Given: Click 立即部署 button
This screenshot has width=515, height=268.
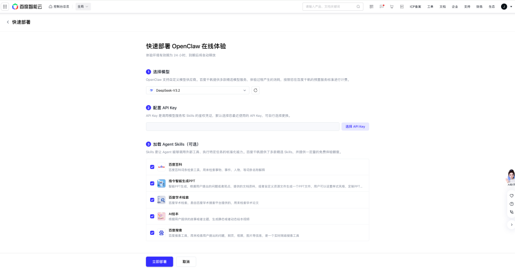Looking at the screenshot, I should pyautogui.click(x=159, y=262).
